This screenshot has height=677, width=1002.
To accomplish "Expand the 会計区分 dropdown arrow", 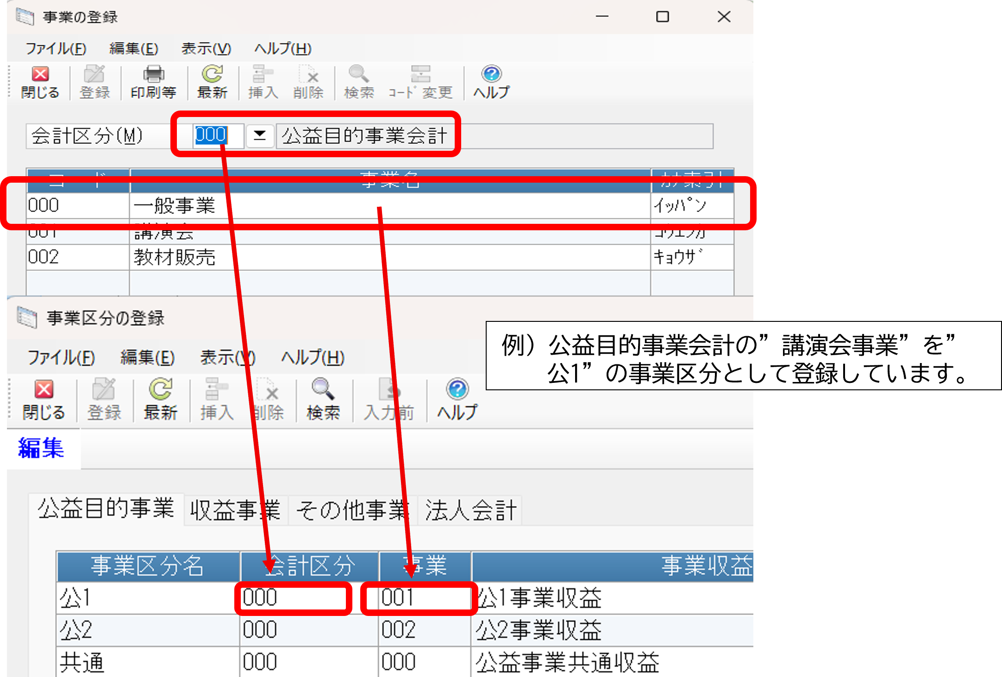I will tap(260, 135).
